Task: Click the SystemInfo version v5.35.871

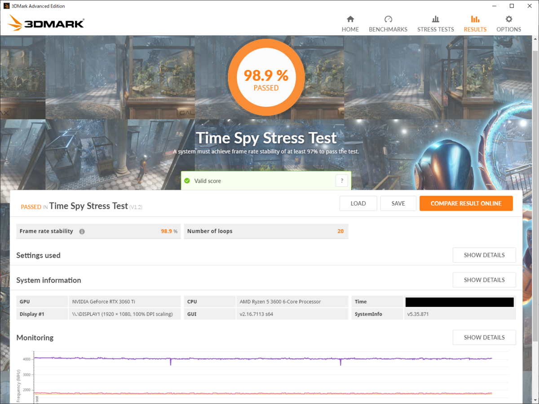Action: pos(418,314)
